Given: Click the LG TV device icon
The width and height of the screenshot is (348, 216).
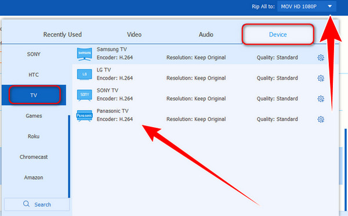Looking at the screenshot, I should click(84, 74).
